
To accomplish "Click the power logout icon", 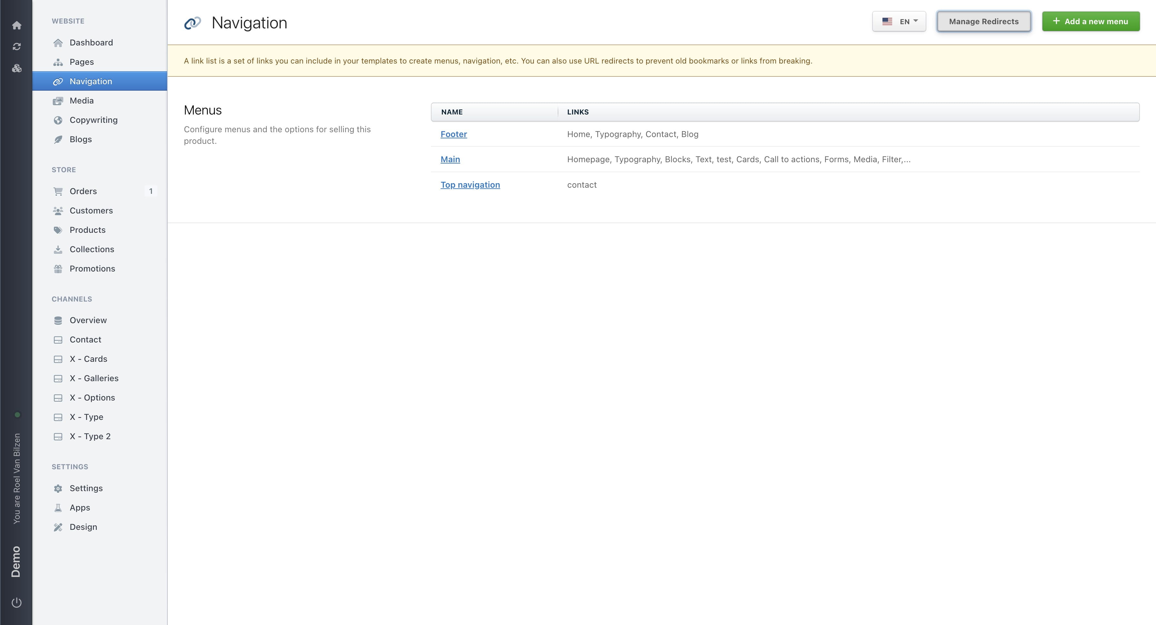I will tap(16, 602).
